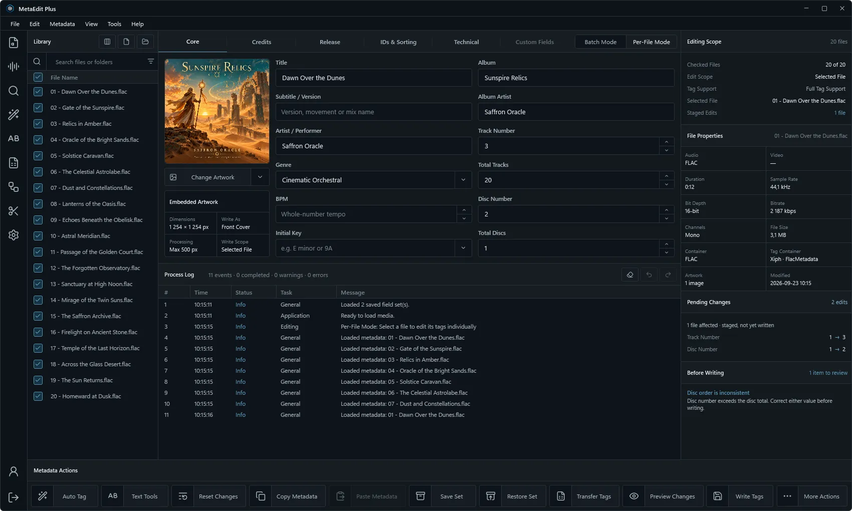The image size is (852, 511).
Task: Click the Write Tags button
Action: pyautogui.click(x=740, y=496)
